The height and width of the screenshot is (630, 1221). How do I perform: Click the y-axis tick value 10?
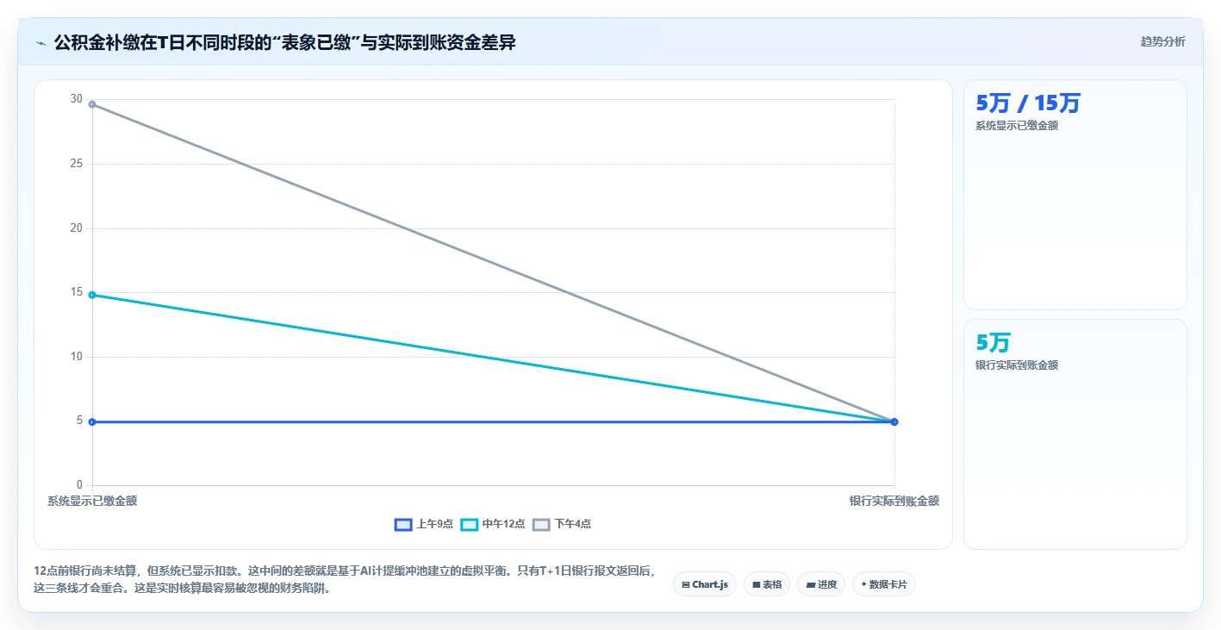(77, 357)
